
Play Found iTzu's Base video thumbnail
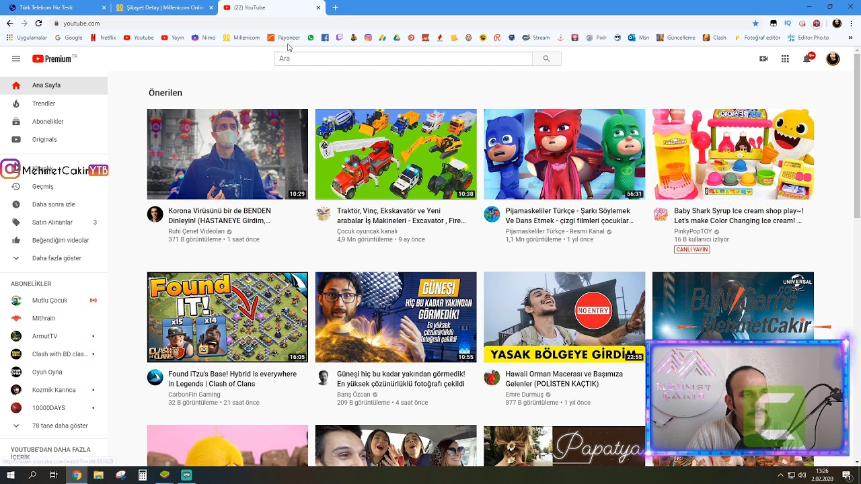227,317
